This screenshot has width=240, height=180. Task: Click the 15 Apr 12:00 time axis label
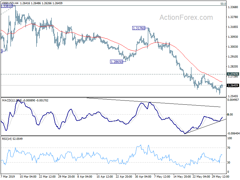pyautogui.click(x=105, y=176)
